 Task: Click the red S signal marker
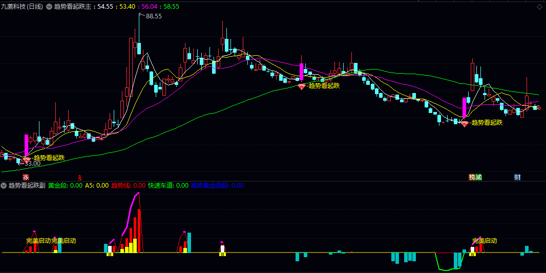click(x=80, y=177)
